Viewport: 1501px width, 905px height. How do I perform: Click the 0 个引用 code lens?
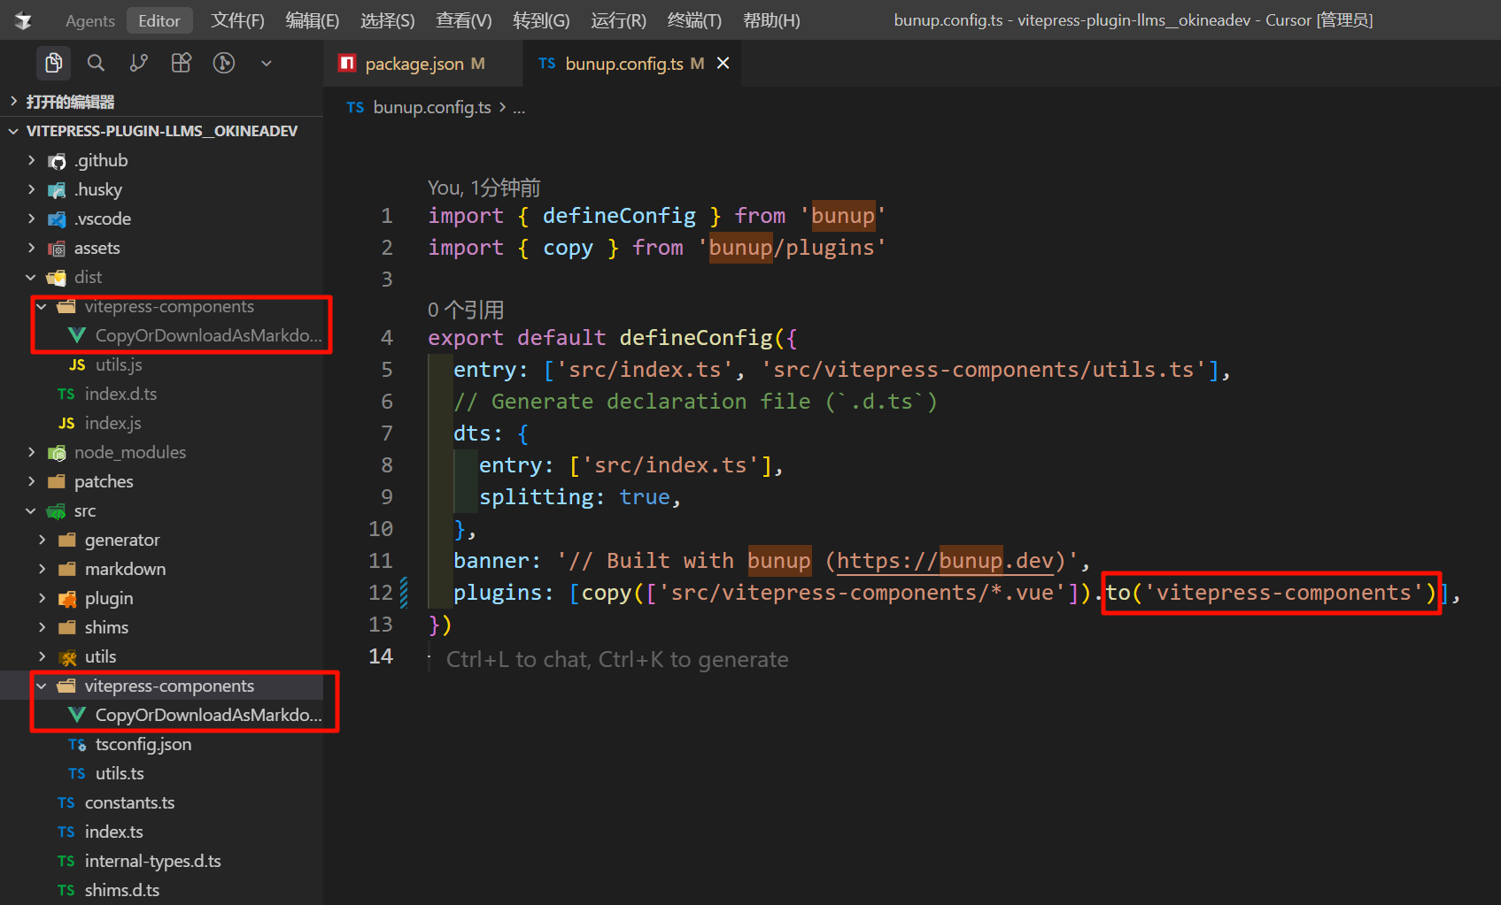pyautogui.click(x=466, y=310)
